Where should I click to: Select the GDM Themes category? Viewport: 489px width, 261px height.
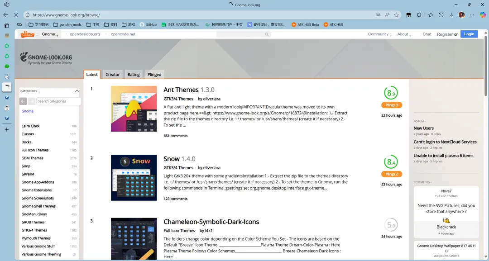(33, 158)
